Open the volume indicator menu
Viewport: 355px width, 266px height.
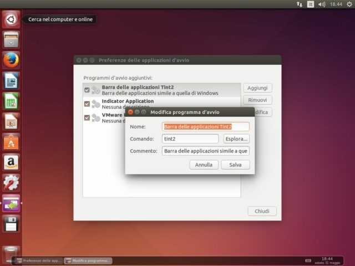click(x=322, y=4)
